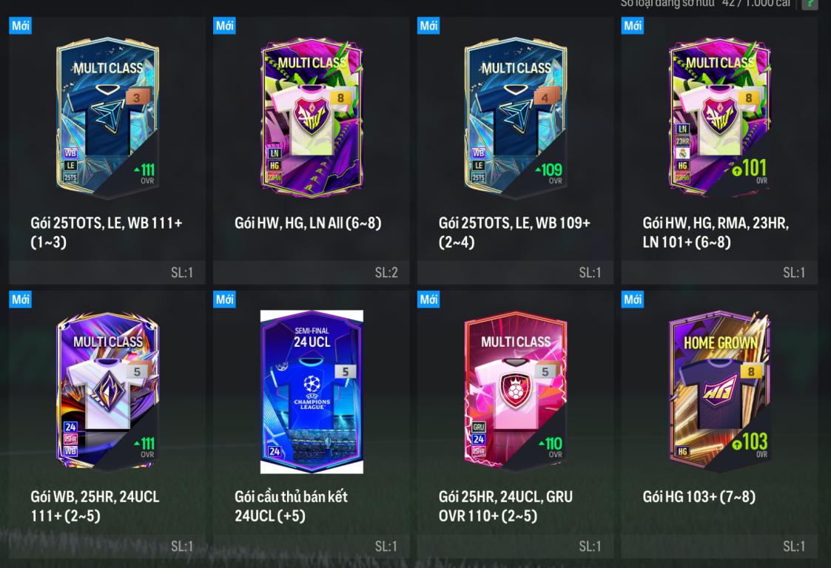The width and height of the screenshot is (831, 568).
Task: Click the GRU class icon on pink pack
Action: (x=479, y=427)
